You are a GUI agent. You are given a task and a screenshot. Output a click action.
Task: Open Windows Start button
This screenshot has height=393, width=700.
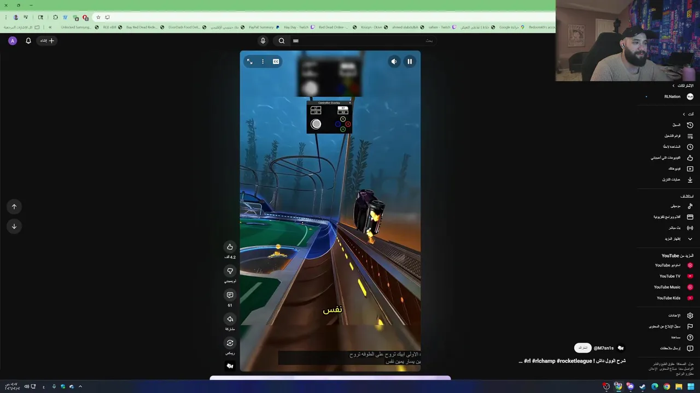point(691,386)
